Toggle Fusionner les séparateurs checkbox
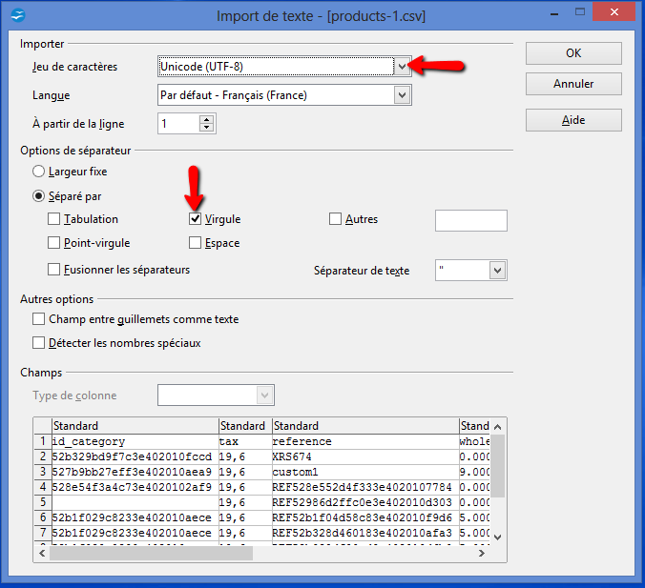The width and height of the screenshot is (645, 588). pyautogui.click(x=53, y=270)
